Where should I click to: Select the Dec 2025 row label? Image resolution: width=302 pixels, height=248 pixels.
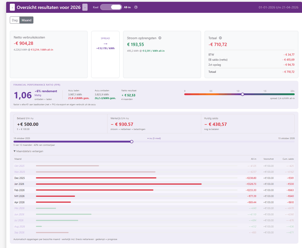(x=20, y=178)
